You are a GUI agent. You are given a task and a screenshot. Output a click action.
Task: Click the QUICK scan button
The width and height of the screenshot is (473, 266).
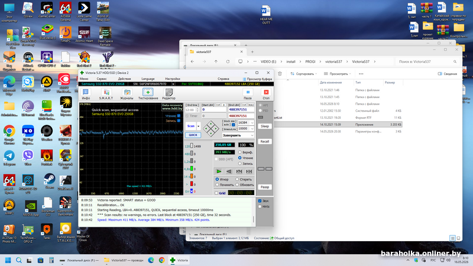[193, 135]
